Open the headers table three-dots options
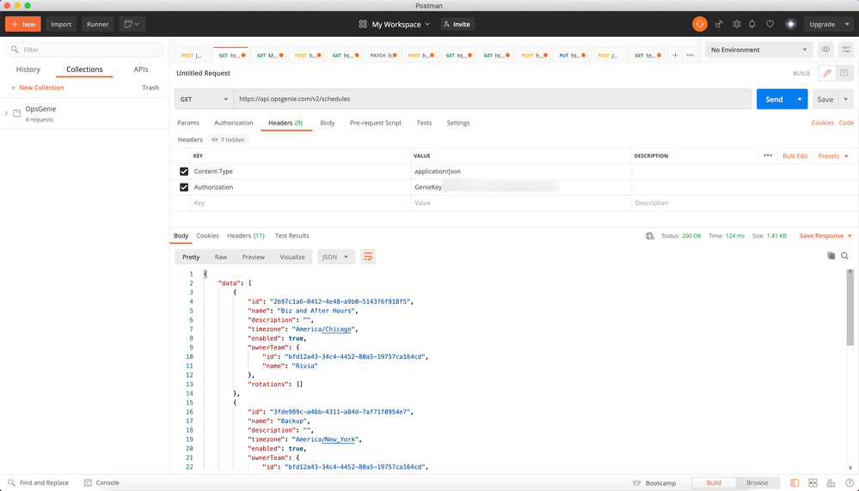The height and width of the screenshot is (491, 859). click(x=768, y=156)
